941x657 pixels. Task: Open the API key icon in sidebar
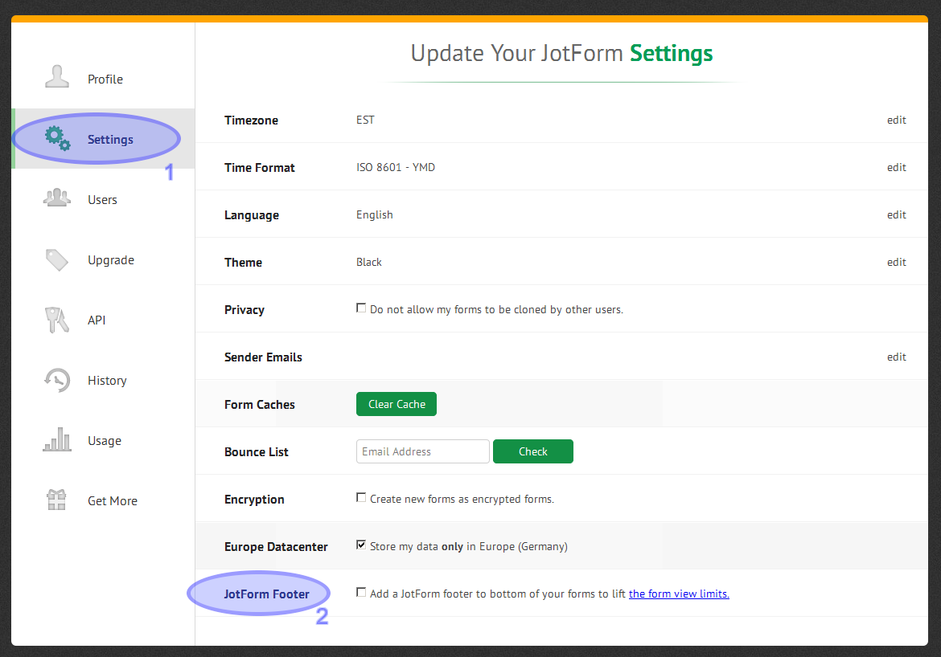tap(56, 318)
